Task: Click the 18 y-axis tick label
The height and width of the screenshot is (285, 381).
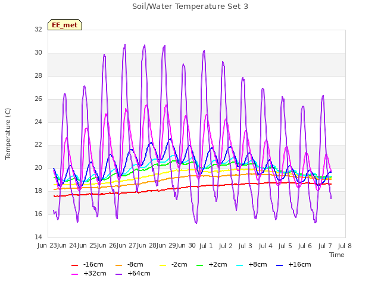Action: (x=38, y=191)
